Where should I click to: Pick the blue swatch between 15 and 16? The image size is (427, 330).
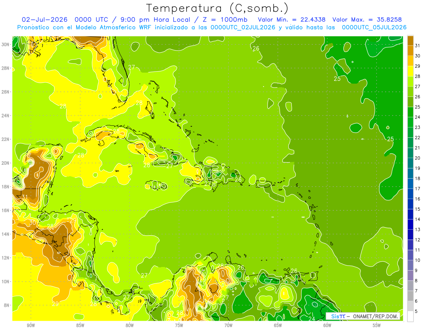[x=411, y=204]
